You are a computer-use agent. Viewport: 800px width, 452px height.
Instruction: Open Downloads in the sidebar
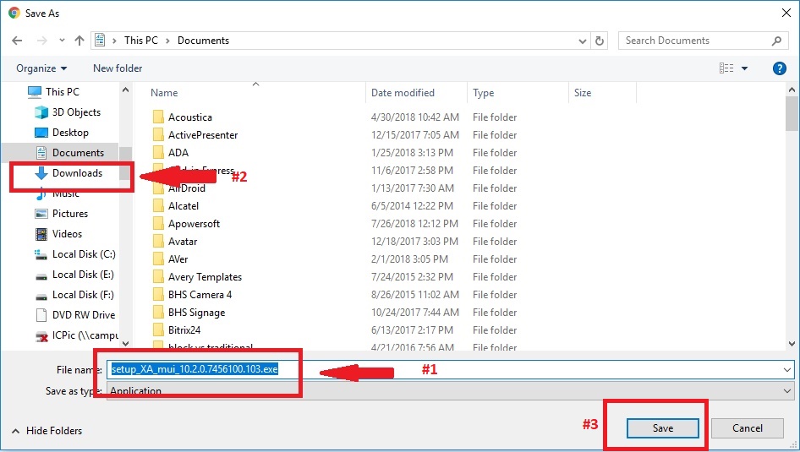[x=77, y=173]
